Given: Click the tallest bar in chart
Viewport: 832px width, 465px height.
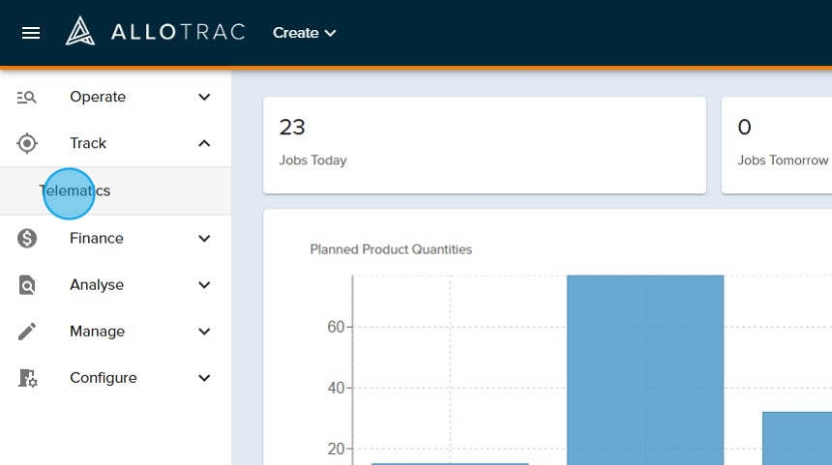Looking at the screenshot, I should [645, 367].
